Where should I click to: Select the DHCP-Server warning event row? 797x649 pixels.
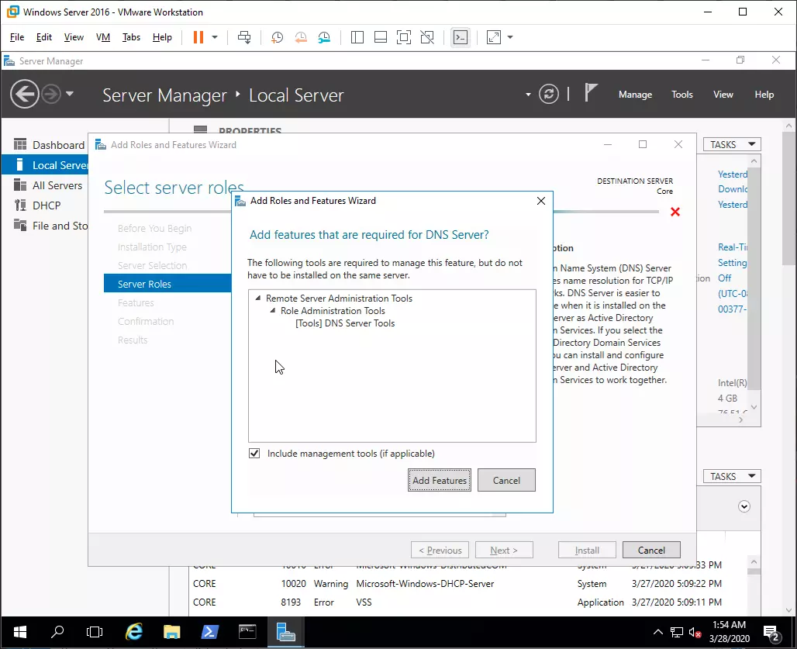tap(457, 583)
